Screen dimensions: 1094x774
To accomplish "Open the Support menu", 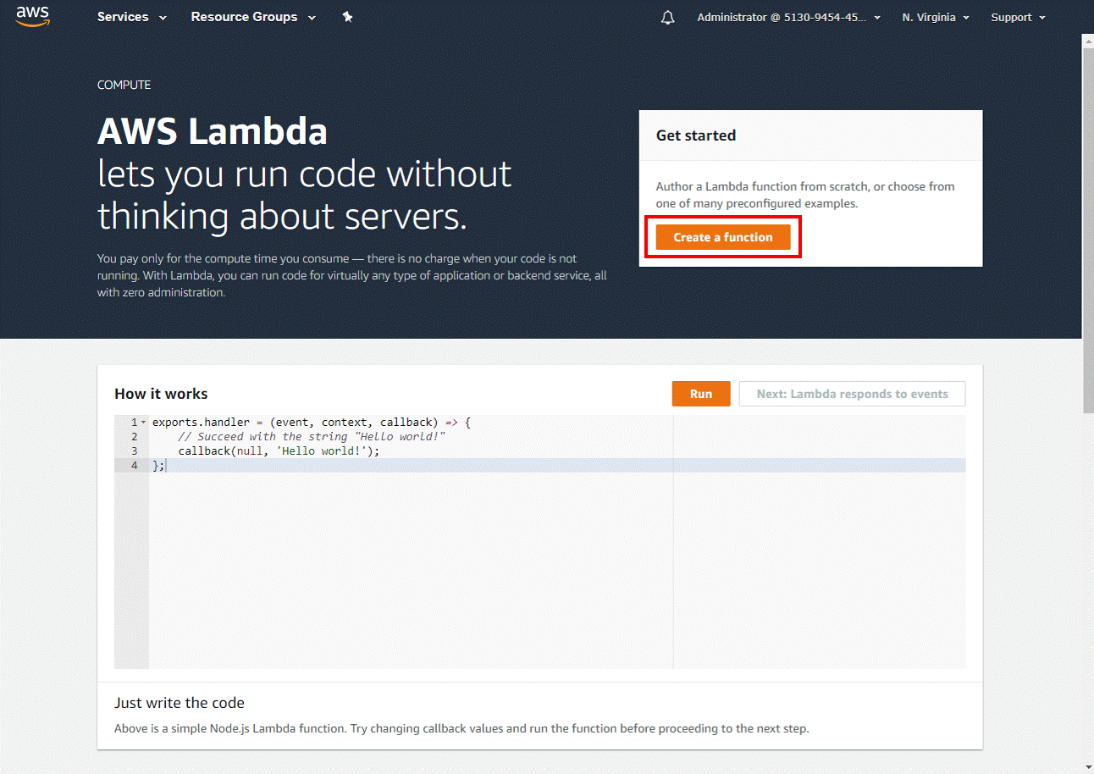I will 1019,17.
